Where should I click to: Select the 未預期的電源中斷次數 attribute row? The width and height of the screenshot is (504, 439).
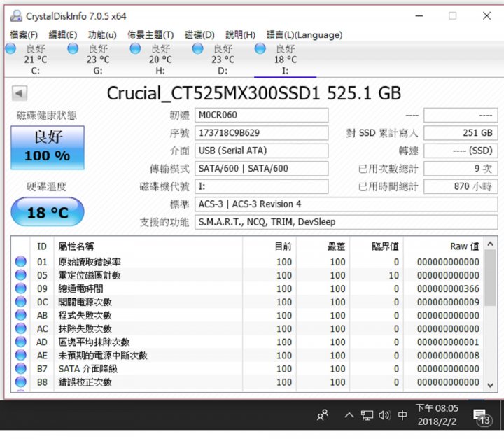[x=247, y=356]
